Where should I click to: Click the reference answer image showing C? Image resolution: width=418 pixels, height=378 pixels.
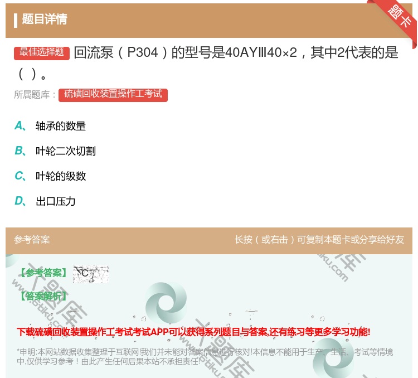pyautogui.click(x=91, y=274)
